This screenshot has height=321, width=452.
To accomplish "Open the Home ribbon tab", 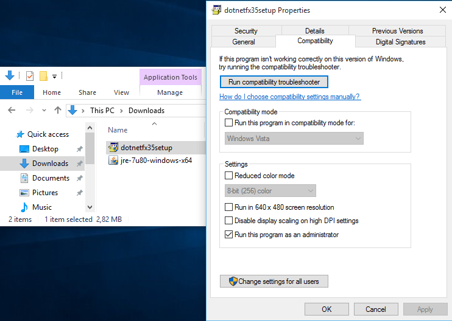I will point(52,92).
